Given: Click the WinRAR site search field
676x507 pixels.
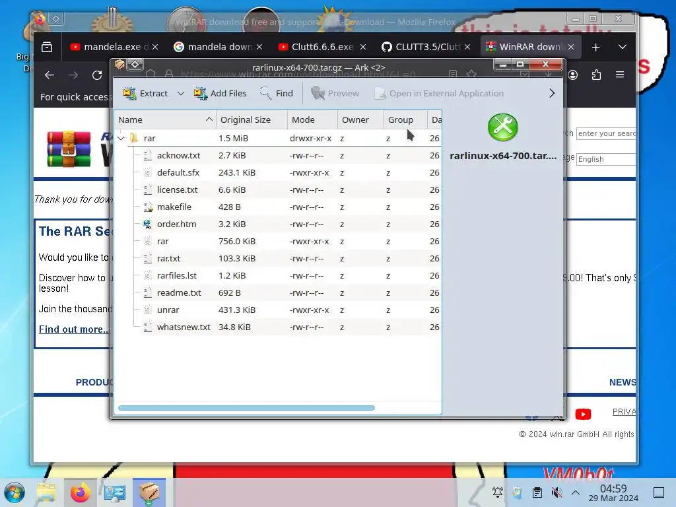Looking at the screenshot, I should coord(606,133).
